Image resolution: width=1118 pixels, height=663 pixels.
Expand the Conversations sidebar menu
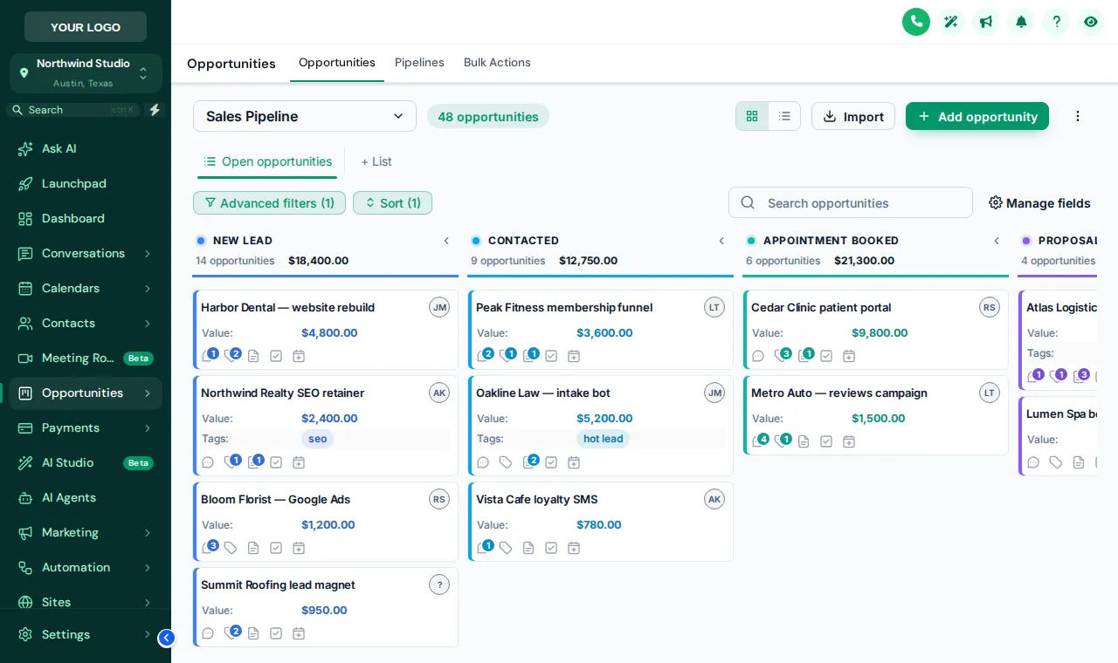86,254
